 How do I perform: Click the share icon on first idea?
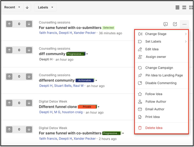point(175,24)
